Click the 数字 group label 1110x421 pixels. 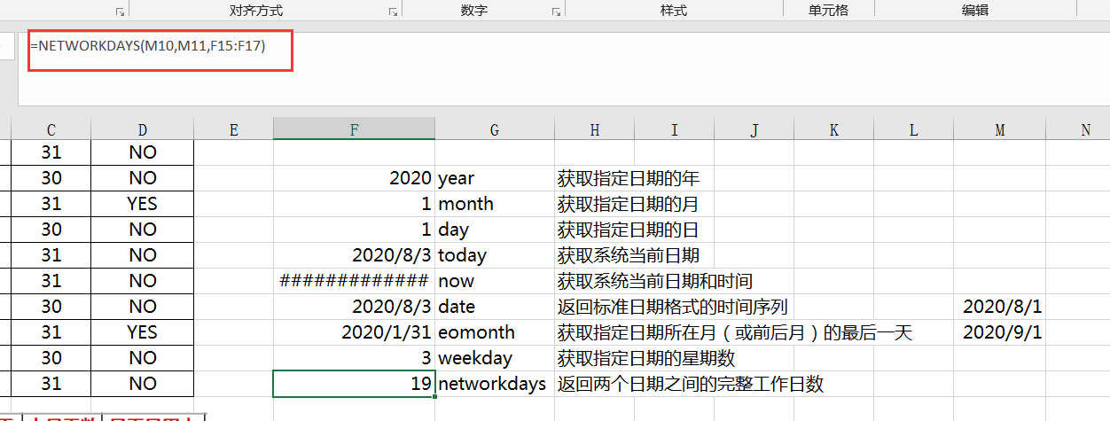click(x=474, y=11)
